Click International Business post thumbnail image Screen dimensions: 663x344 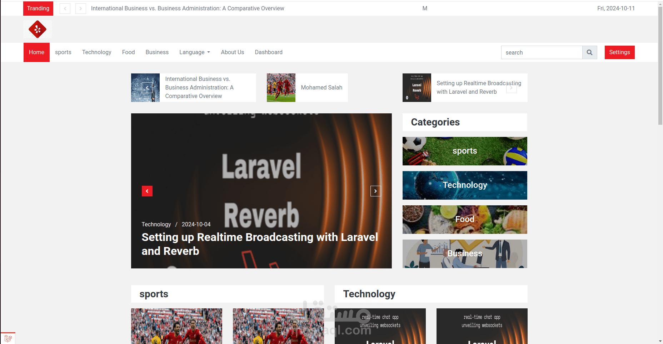(x=145, y=88)
